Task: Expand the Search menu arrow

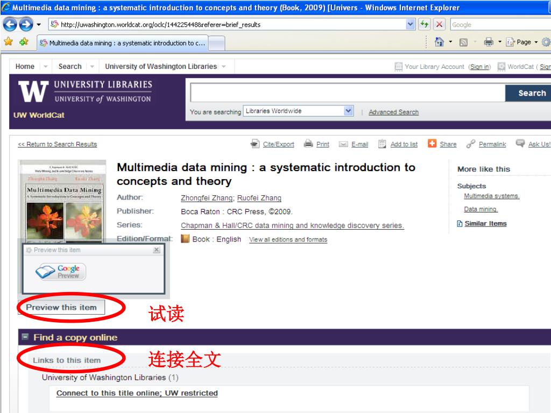Action: pyautogui.click(x=92, y=66)
